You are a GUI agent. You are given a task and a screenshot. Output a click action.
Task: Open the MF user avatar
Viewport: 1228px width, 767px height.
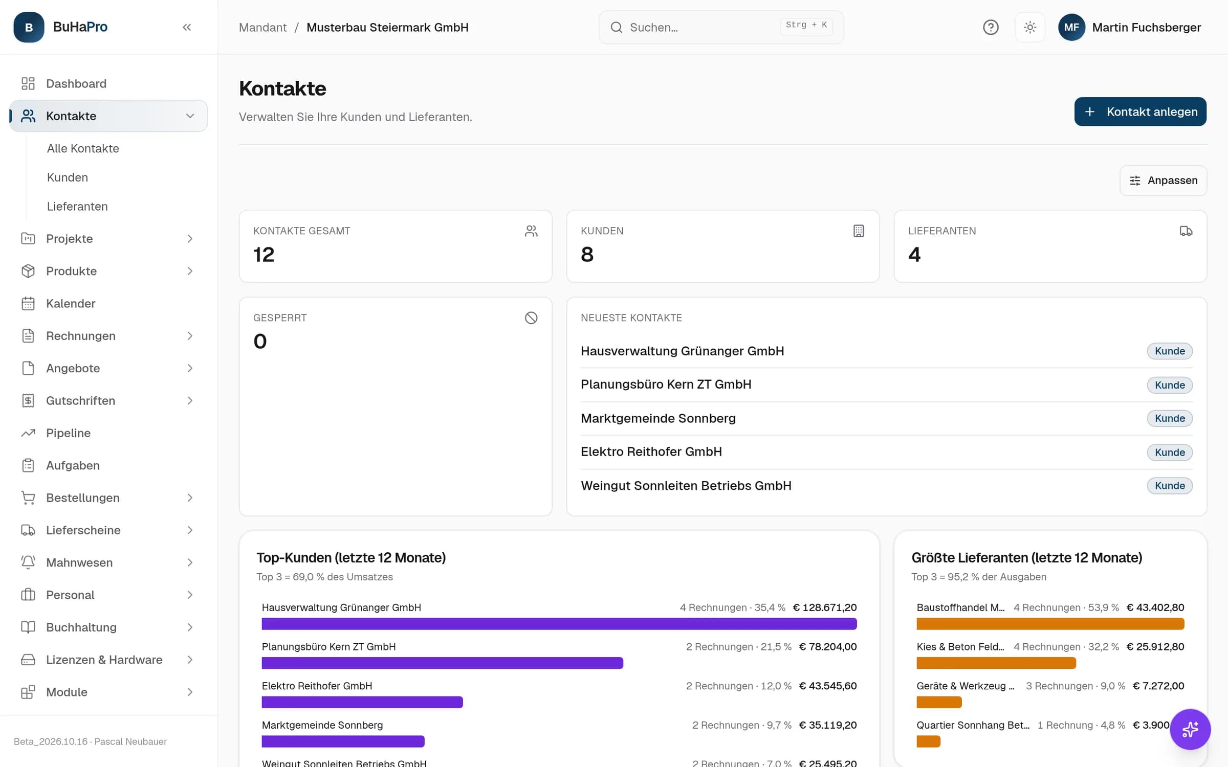pyautogui.click(x=1071, y=27)
